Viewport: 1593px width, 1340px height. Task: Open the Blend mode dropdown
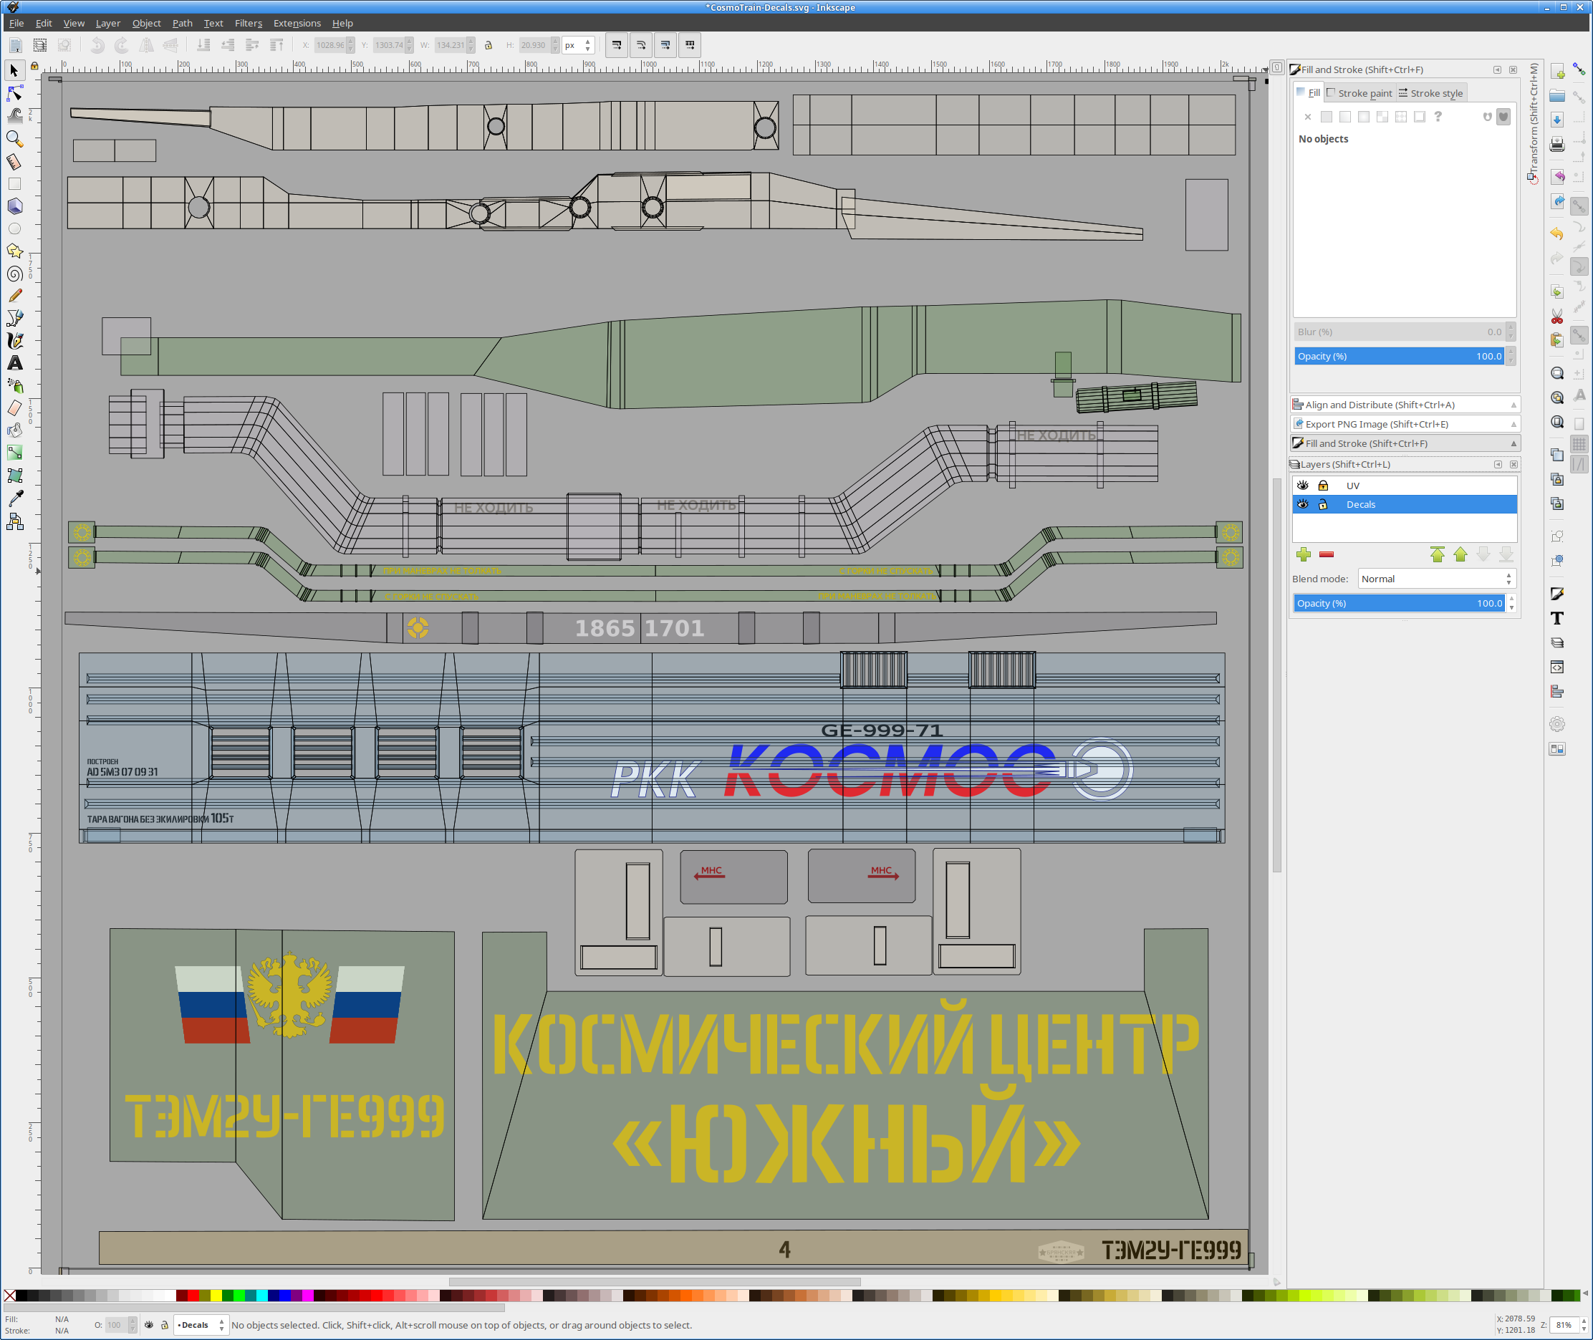point(1435,579)
